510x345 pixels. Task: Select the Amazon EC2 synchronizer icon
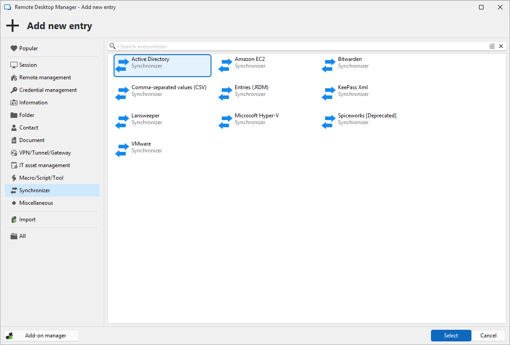(225, 65)
